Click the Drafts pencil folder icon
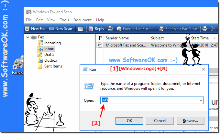 tap(40, 55)
